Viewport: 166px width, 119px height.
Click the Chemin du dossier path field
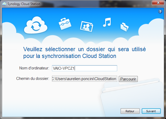point(84,79)
